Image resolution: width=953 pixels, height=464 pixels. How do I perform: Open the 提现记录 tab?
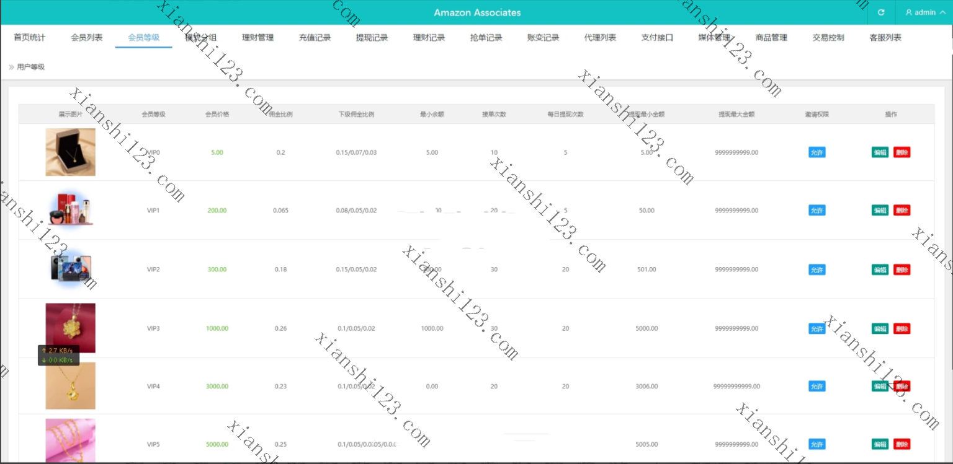pyautogui.click(x=372, y=37)
